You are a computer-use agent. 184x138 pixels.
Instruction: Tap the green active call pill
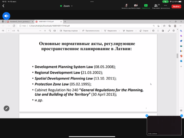pyautogui.click(x=165, y=2)
